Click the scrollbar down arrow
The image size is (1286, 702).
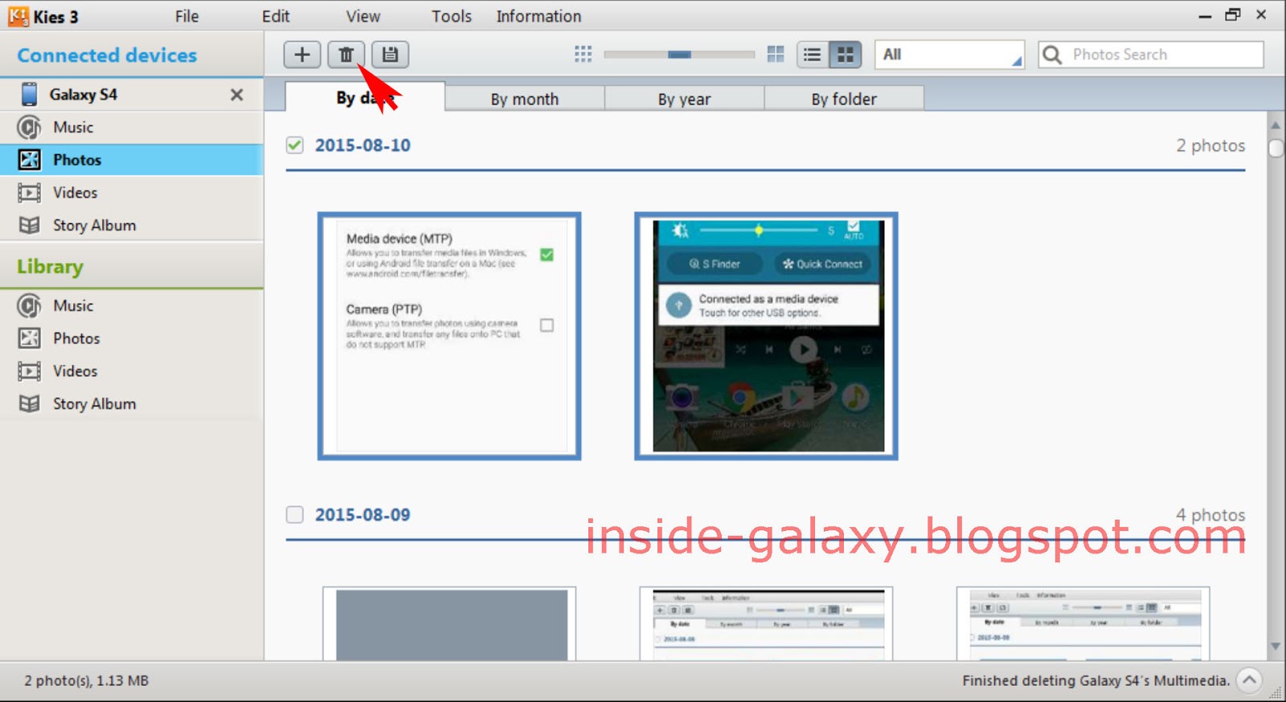tap(1276, 646)
